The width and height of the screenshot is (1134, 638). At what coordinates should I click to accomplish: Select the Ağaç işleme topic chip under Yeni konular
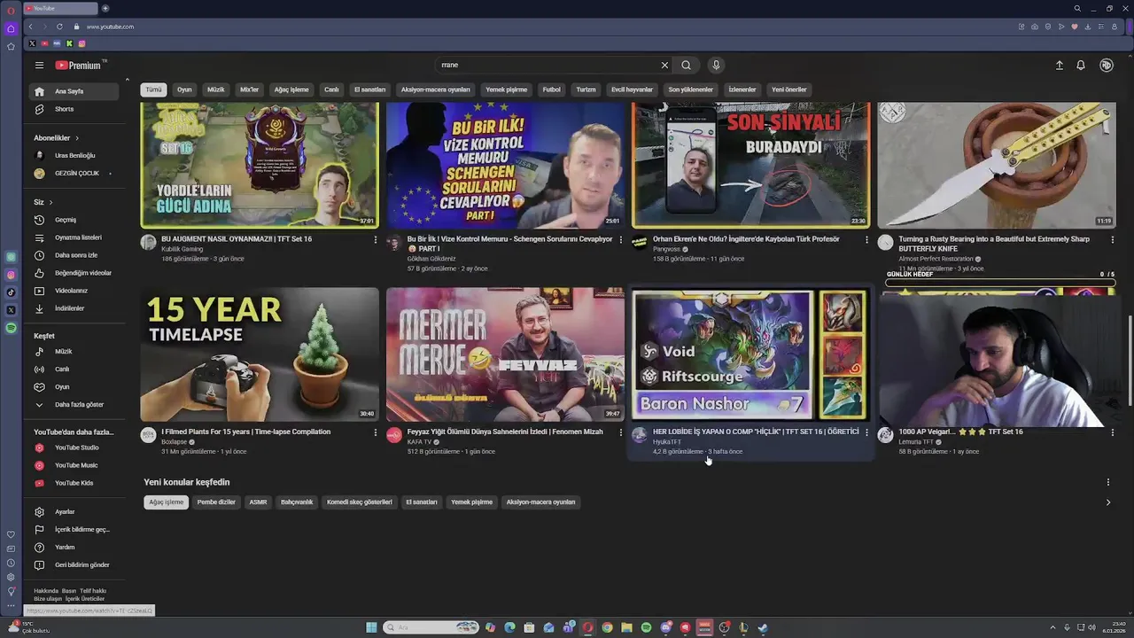(166, 502)
